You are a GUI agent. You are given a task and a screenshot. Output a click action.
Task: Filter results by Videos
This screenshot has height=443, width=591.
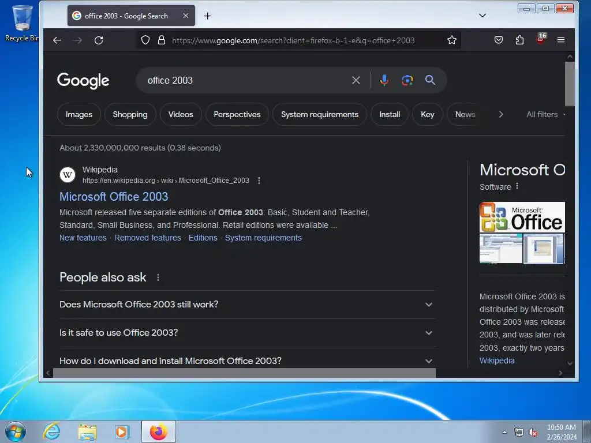(181, 115)
